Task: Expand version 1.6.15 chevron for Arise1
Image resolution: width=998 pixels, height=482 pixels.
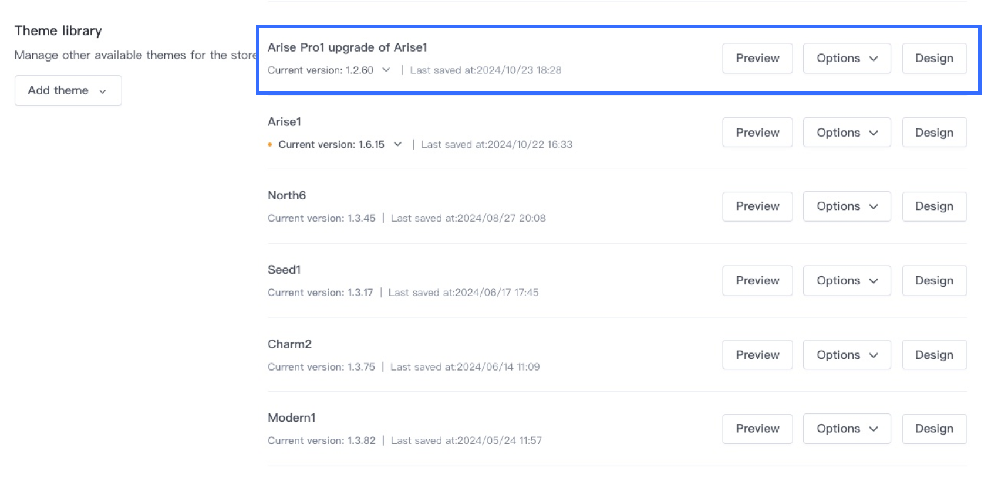Action: point(397,144)
